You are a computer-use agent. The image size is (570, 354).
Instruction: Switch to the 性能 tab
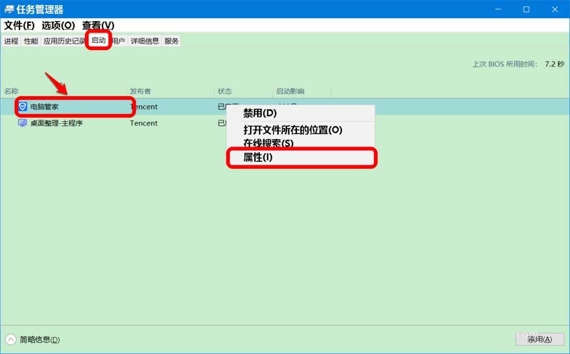(x=30, y=40)
